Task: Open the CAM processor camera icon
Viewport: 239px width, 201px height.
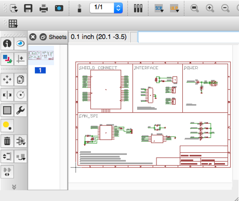Action: click(x=59, y=8)
